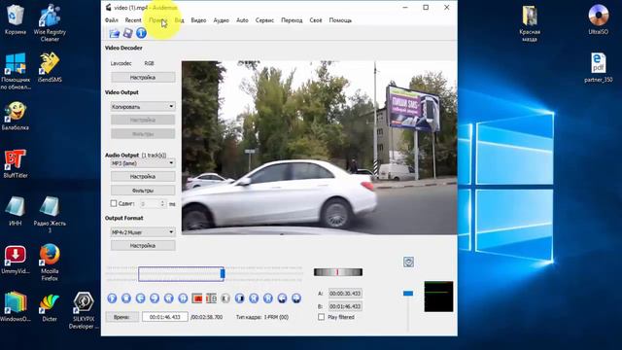The height and width of the screenshot is (350, 622).
Task: Click the current time input field
Action: coord(165,317)
